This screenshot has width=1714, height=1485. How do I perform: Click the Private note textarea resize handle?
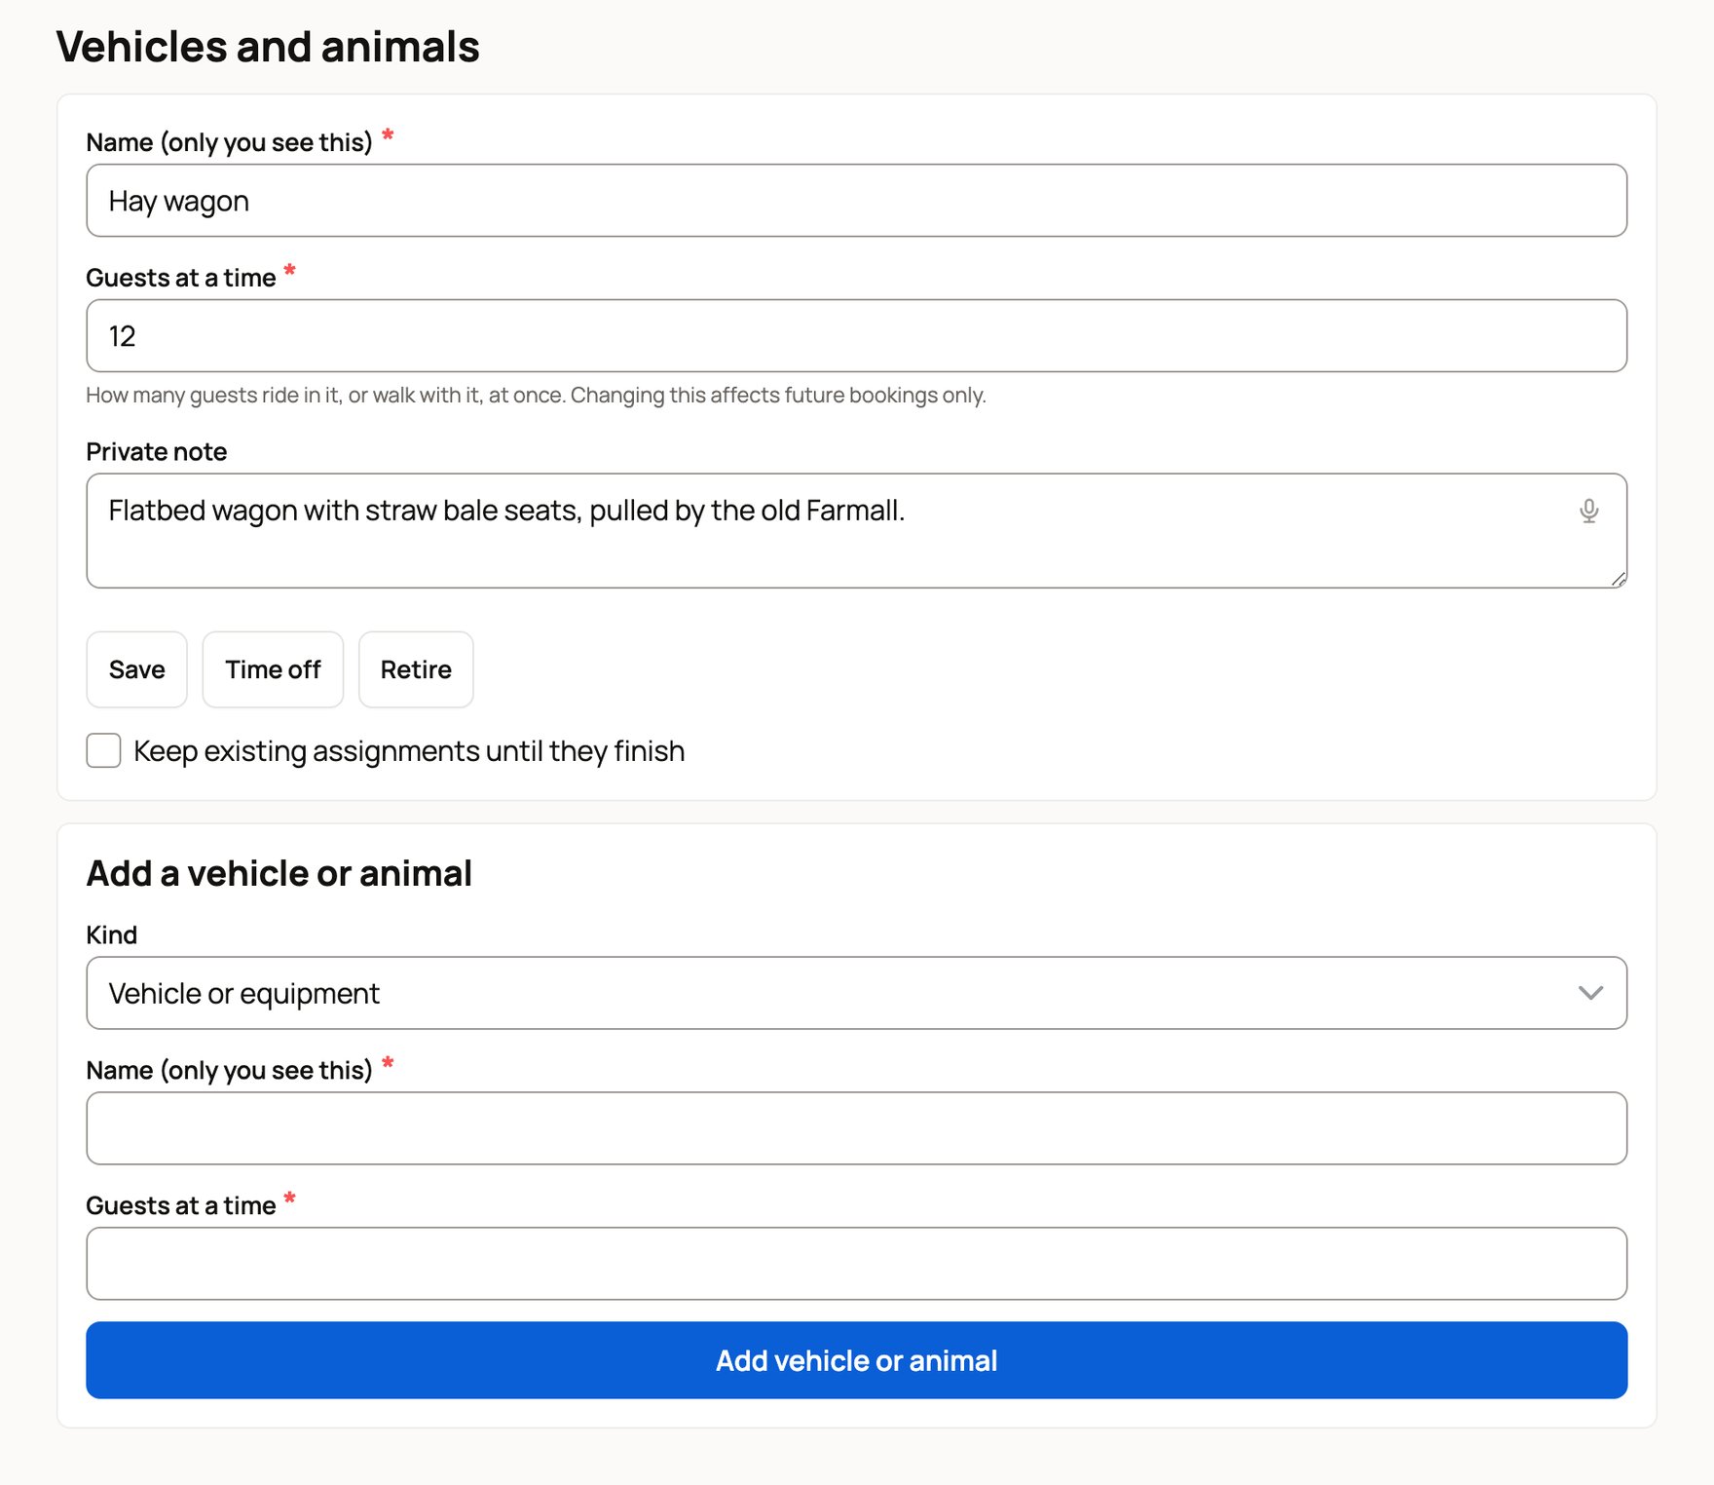(x=1618, y=579)
